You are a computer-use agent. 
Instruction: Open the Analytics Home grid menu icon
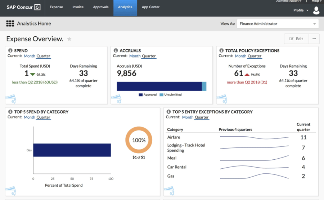point(10,23)
